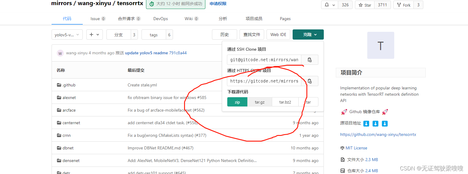This screenshot has height=174, width=468.
Task: Click the sync status badge 前同步成功
Action: (176, 4)
